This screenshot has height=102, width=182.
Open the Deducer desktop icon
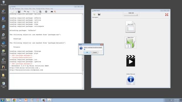pos(3,11)
